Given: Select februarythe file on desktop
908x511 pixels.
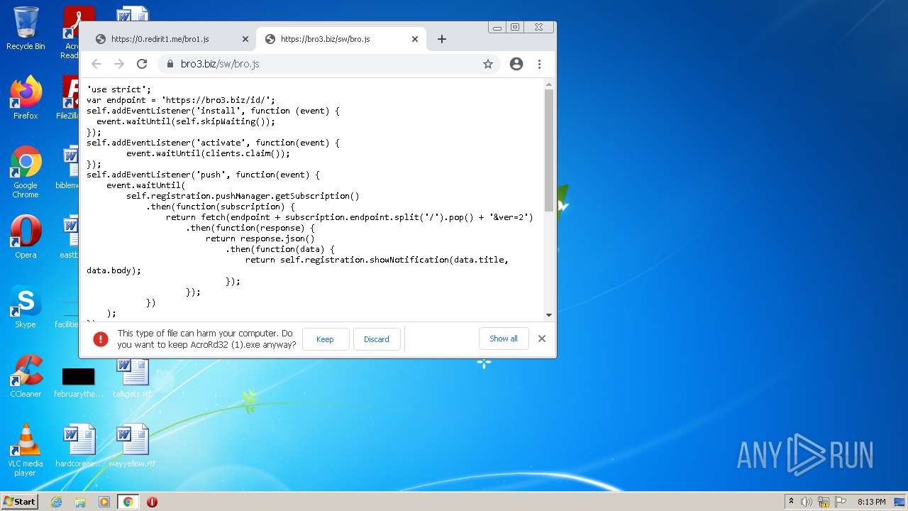Looking at the screenshot, I should [x=79, y=382].
